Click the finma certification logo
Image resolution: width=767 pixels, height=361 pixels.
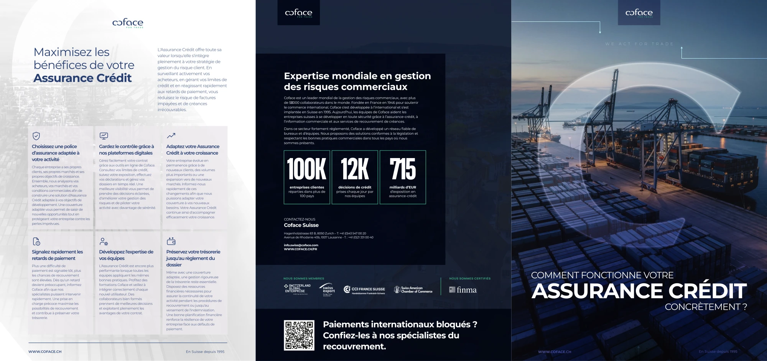(x=463, y=290)
